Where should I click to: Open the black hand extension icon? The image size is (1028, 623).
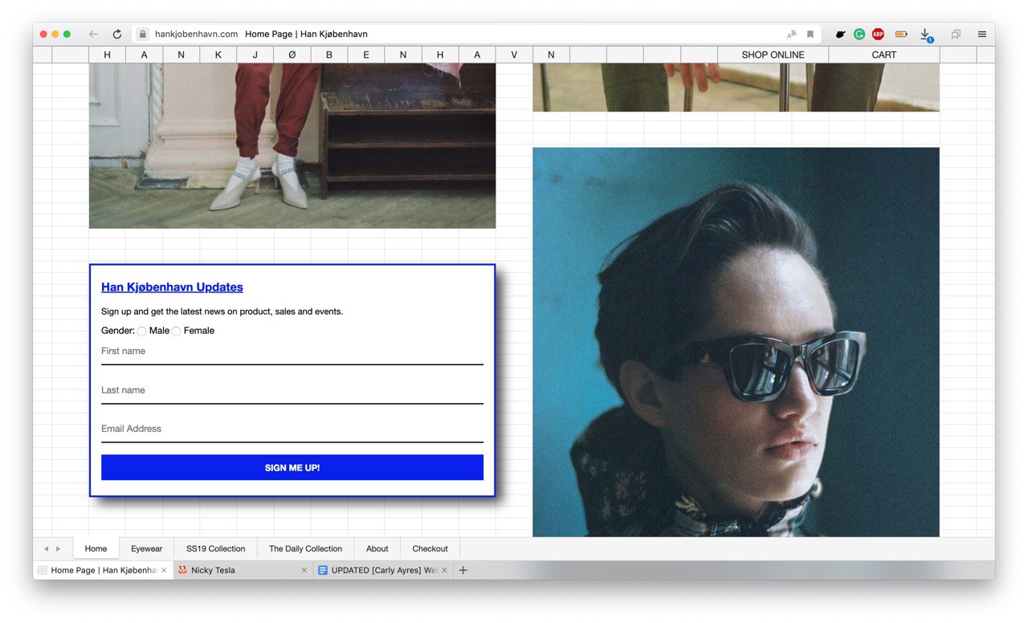pyautogui.click(x=840, y=35)
